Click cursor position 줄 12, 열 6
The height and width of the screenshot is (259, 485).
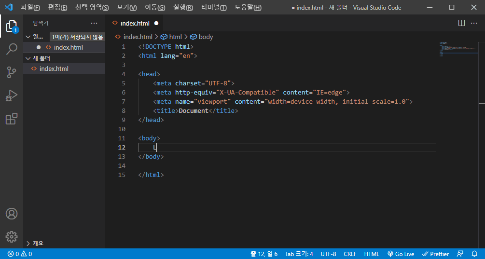point(264,254)
